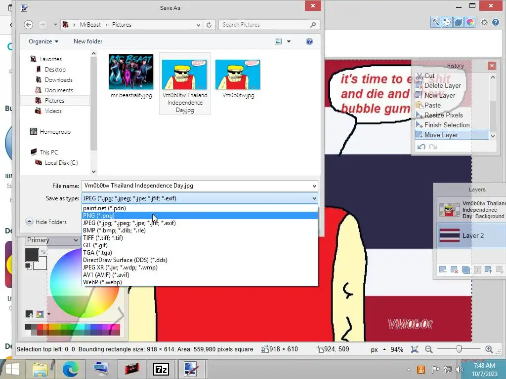
Task: Select Move Layer history step
Action: pyautogui.click(x=452, y=135)
